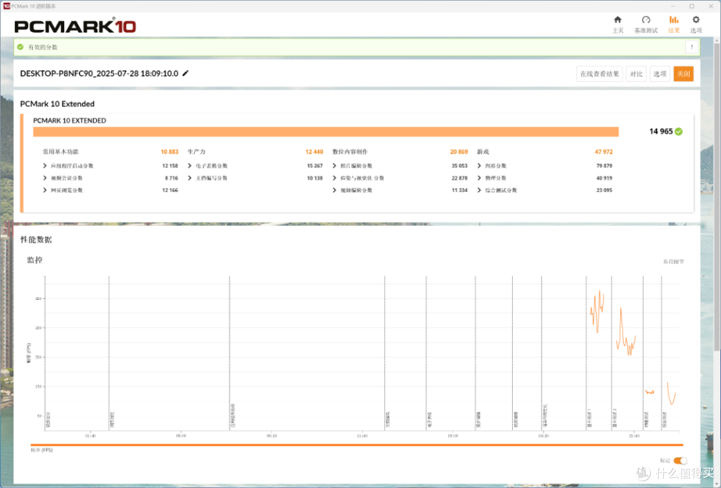The image size is (721, 488).
Task: Click the pencil icon to rename result
Action: pos(186,73)
